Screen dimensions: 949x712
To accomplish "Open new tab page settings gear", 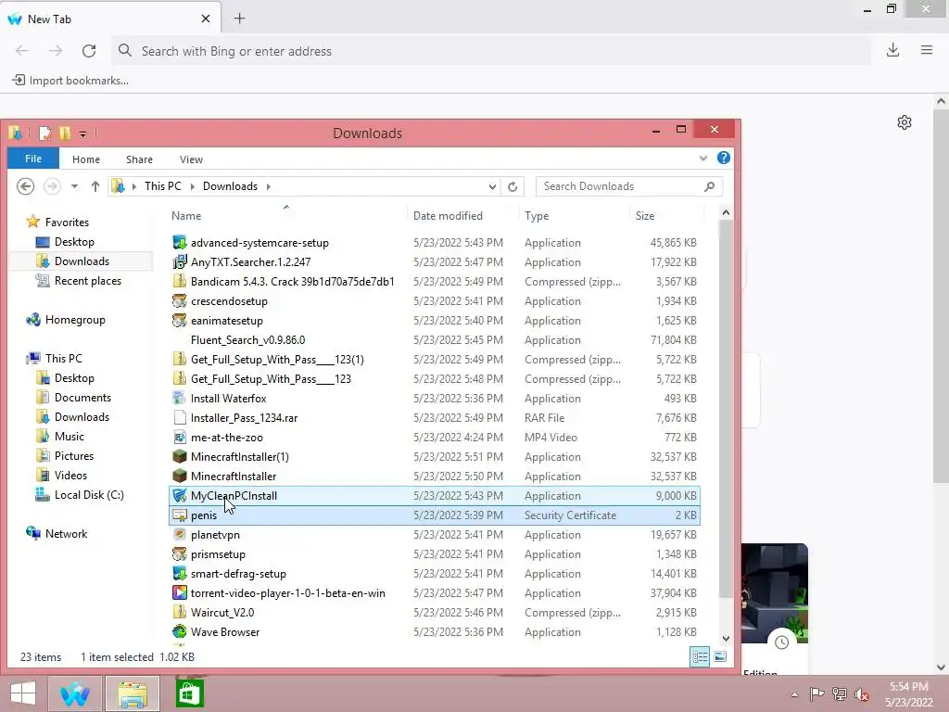I will coord(905,122).
